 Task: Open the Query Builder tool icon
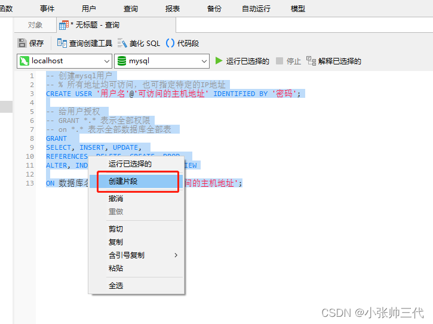62,43
